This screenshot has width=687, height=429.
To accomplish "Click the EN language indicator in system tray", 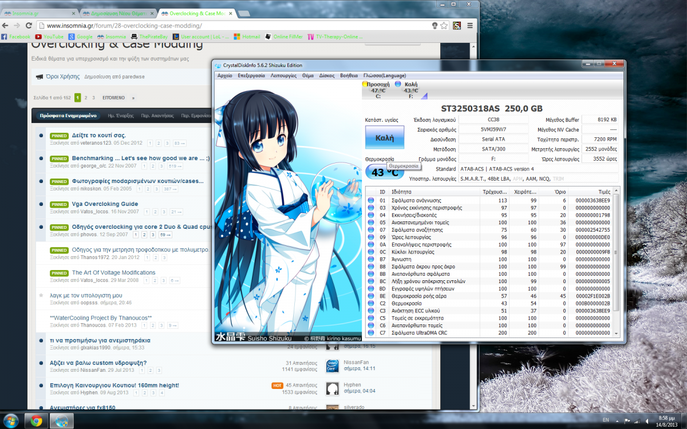I will pyautogui.click(x=606, y=420).
